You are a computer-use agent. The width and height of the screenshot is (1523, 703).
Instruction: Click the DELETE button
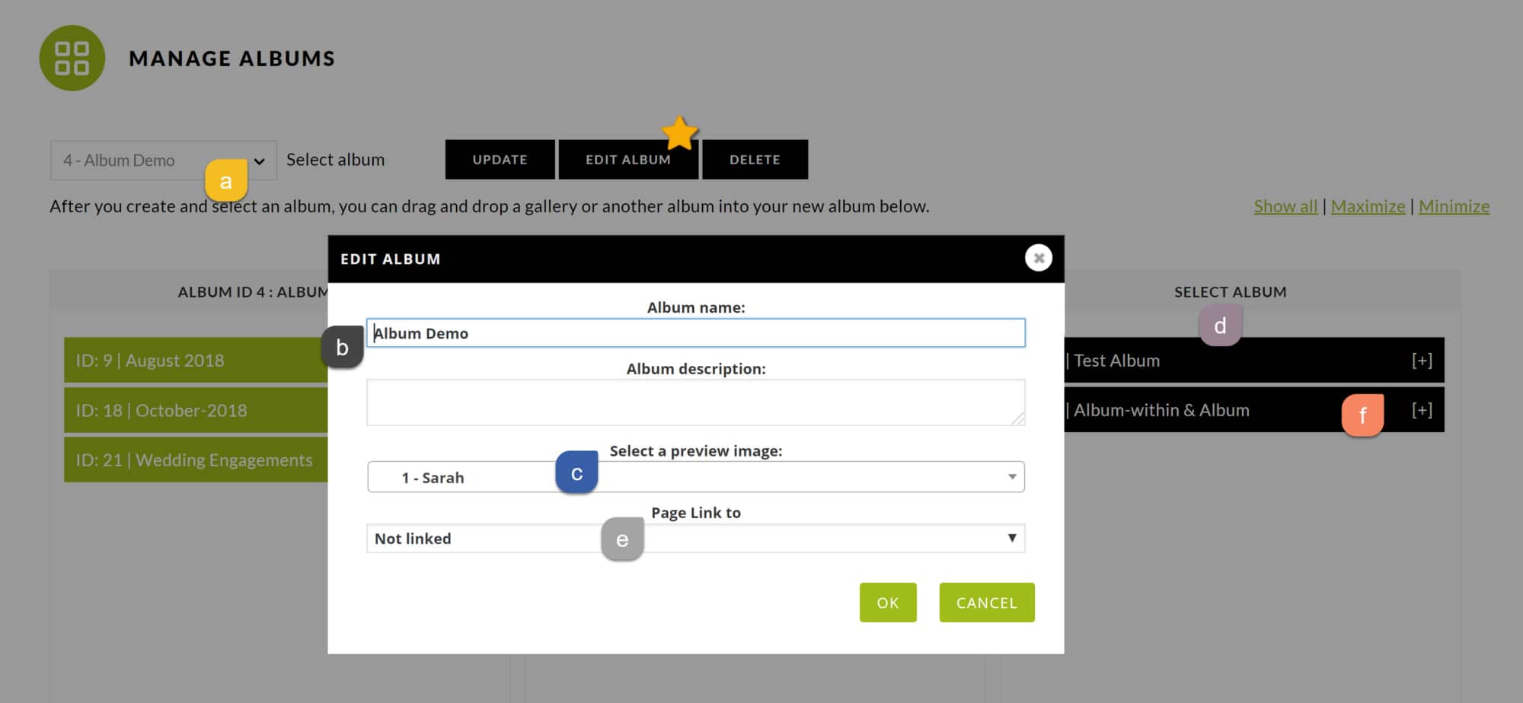pos(755,160)
